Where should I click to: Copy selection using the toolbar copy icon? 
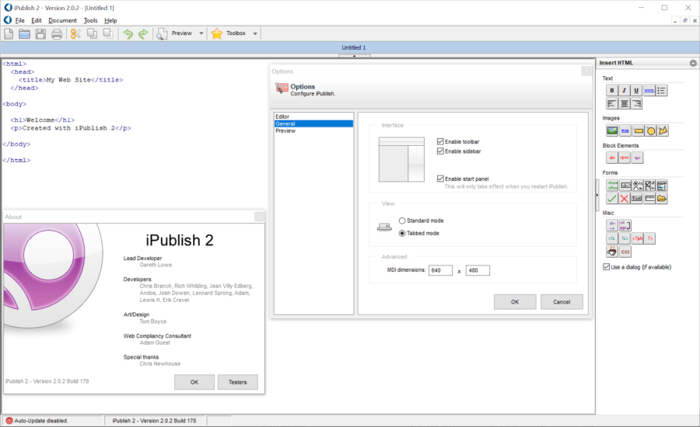[x=92, y=33]
